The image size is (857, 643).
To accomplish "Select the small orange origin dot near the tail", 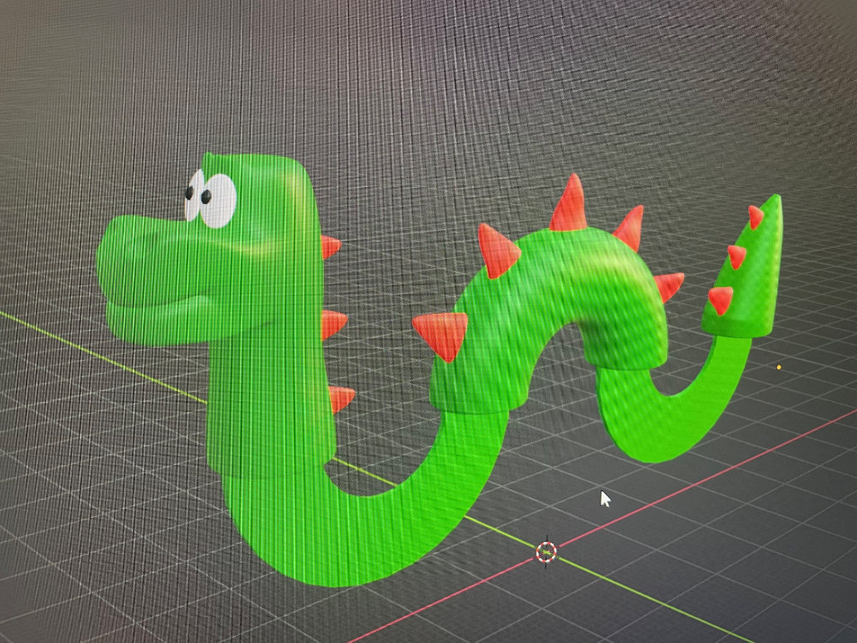I will (779, 368).
